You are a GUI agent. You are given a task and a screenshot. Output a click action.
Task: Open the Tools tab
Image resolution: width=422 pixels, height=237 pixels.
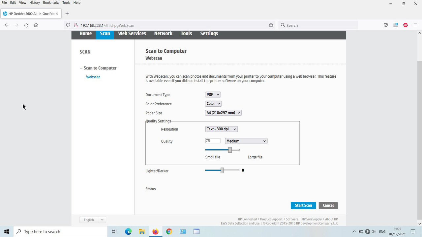(x=186, y=34)
